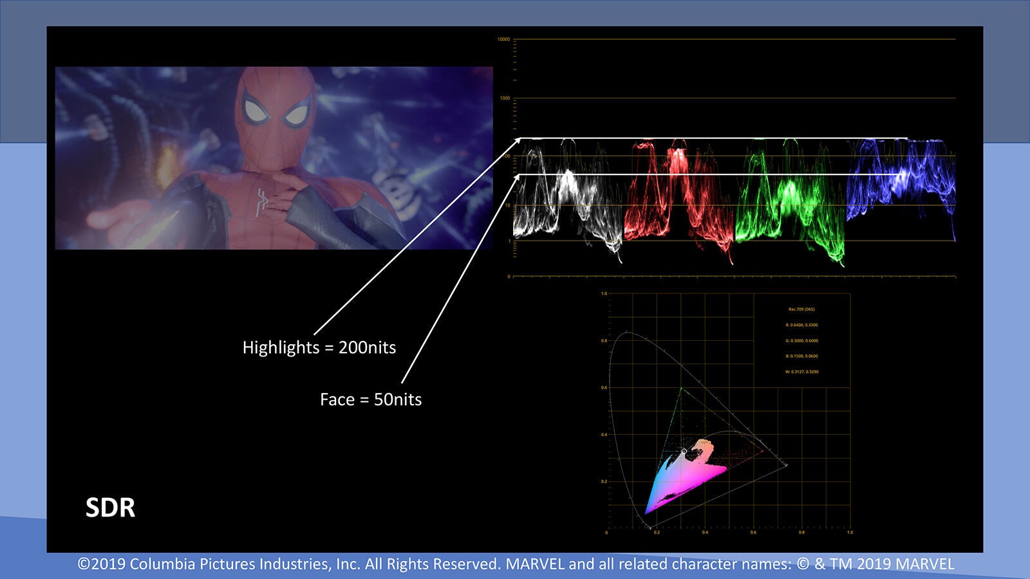
Task: Click the blue channel waveform trace
Action: [901, 190]
